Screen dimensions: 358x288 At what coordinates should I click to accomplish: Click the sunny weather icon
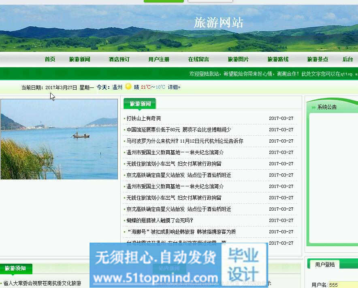pyautogui.click(x=128, y=87)
